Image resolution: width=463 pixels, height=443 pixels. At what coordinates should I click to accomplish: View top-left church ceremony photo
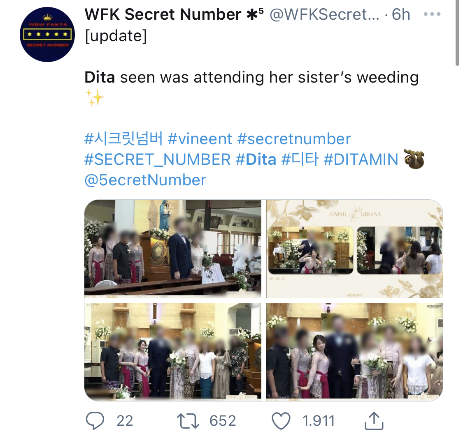pos(173,249)
